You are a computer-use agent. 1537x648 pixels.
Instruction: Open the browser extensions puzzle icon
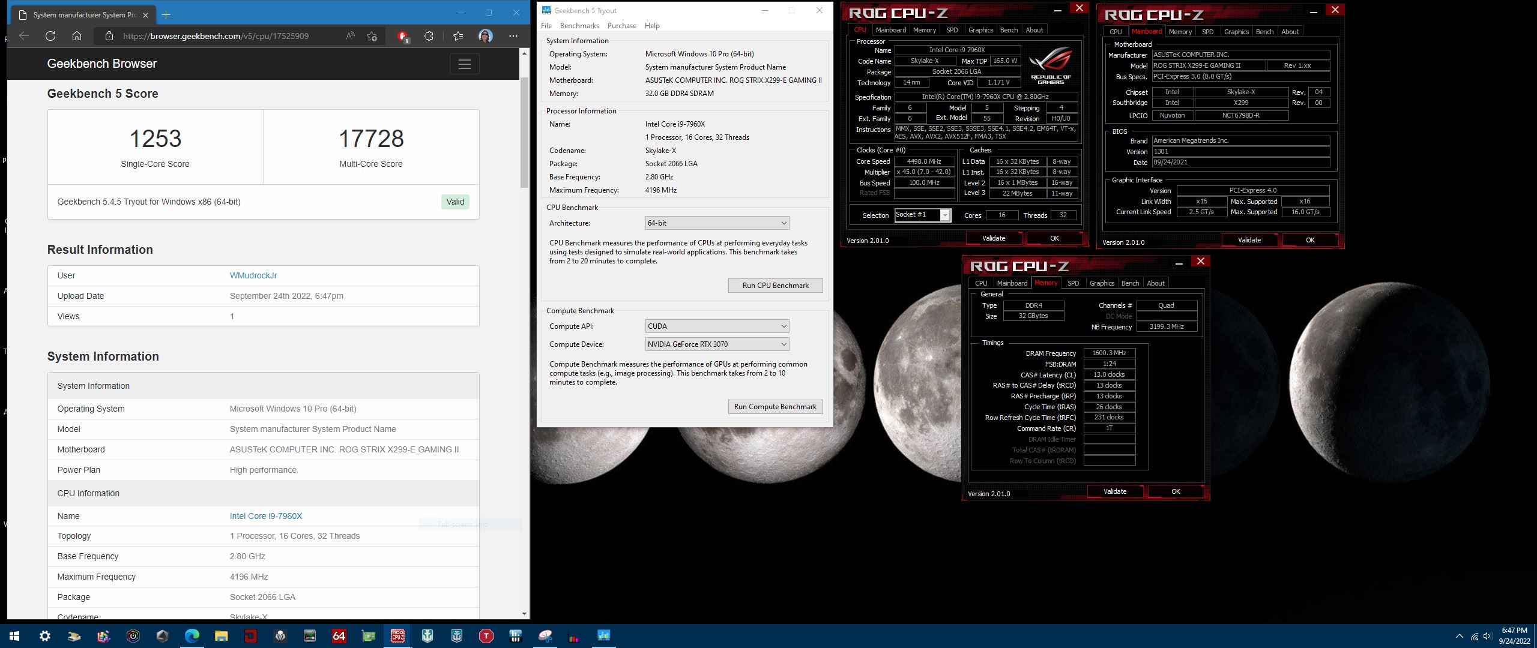coord(429,36)
